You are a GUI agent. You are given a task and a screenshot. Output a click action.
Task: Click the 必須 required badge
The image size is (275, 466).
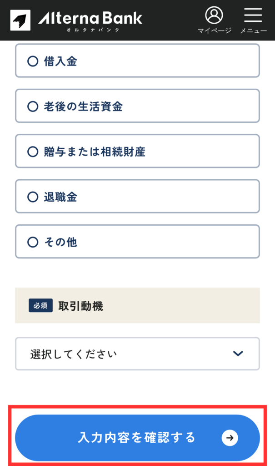41,306
